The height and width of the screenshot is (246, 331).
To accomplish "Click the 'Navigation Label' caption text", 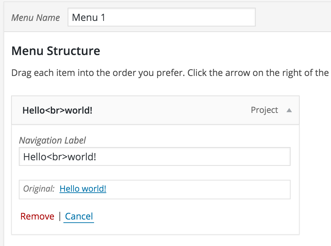I will 52,140.
